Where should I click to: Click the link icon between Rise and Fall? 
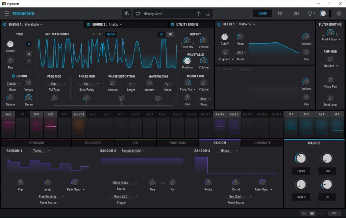point(163,183)
